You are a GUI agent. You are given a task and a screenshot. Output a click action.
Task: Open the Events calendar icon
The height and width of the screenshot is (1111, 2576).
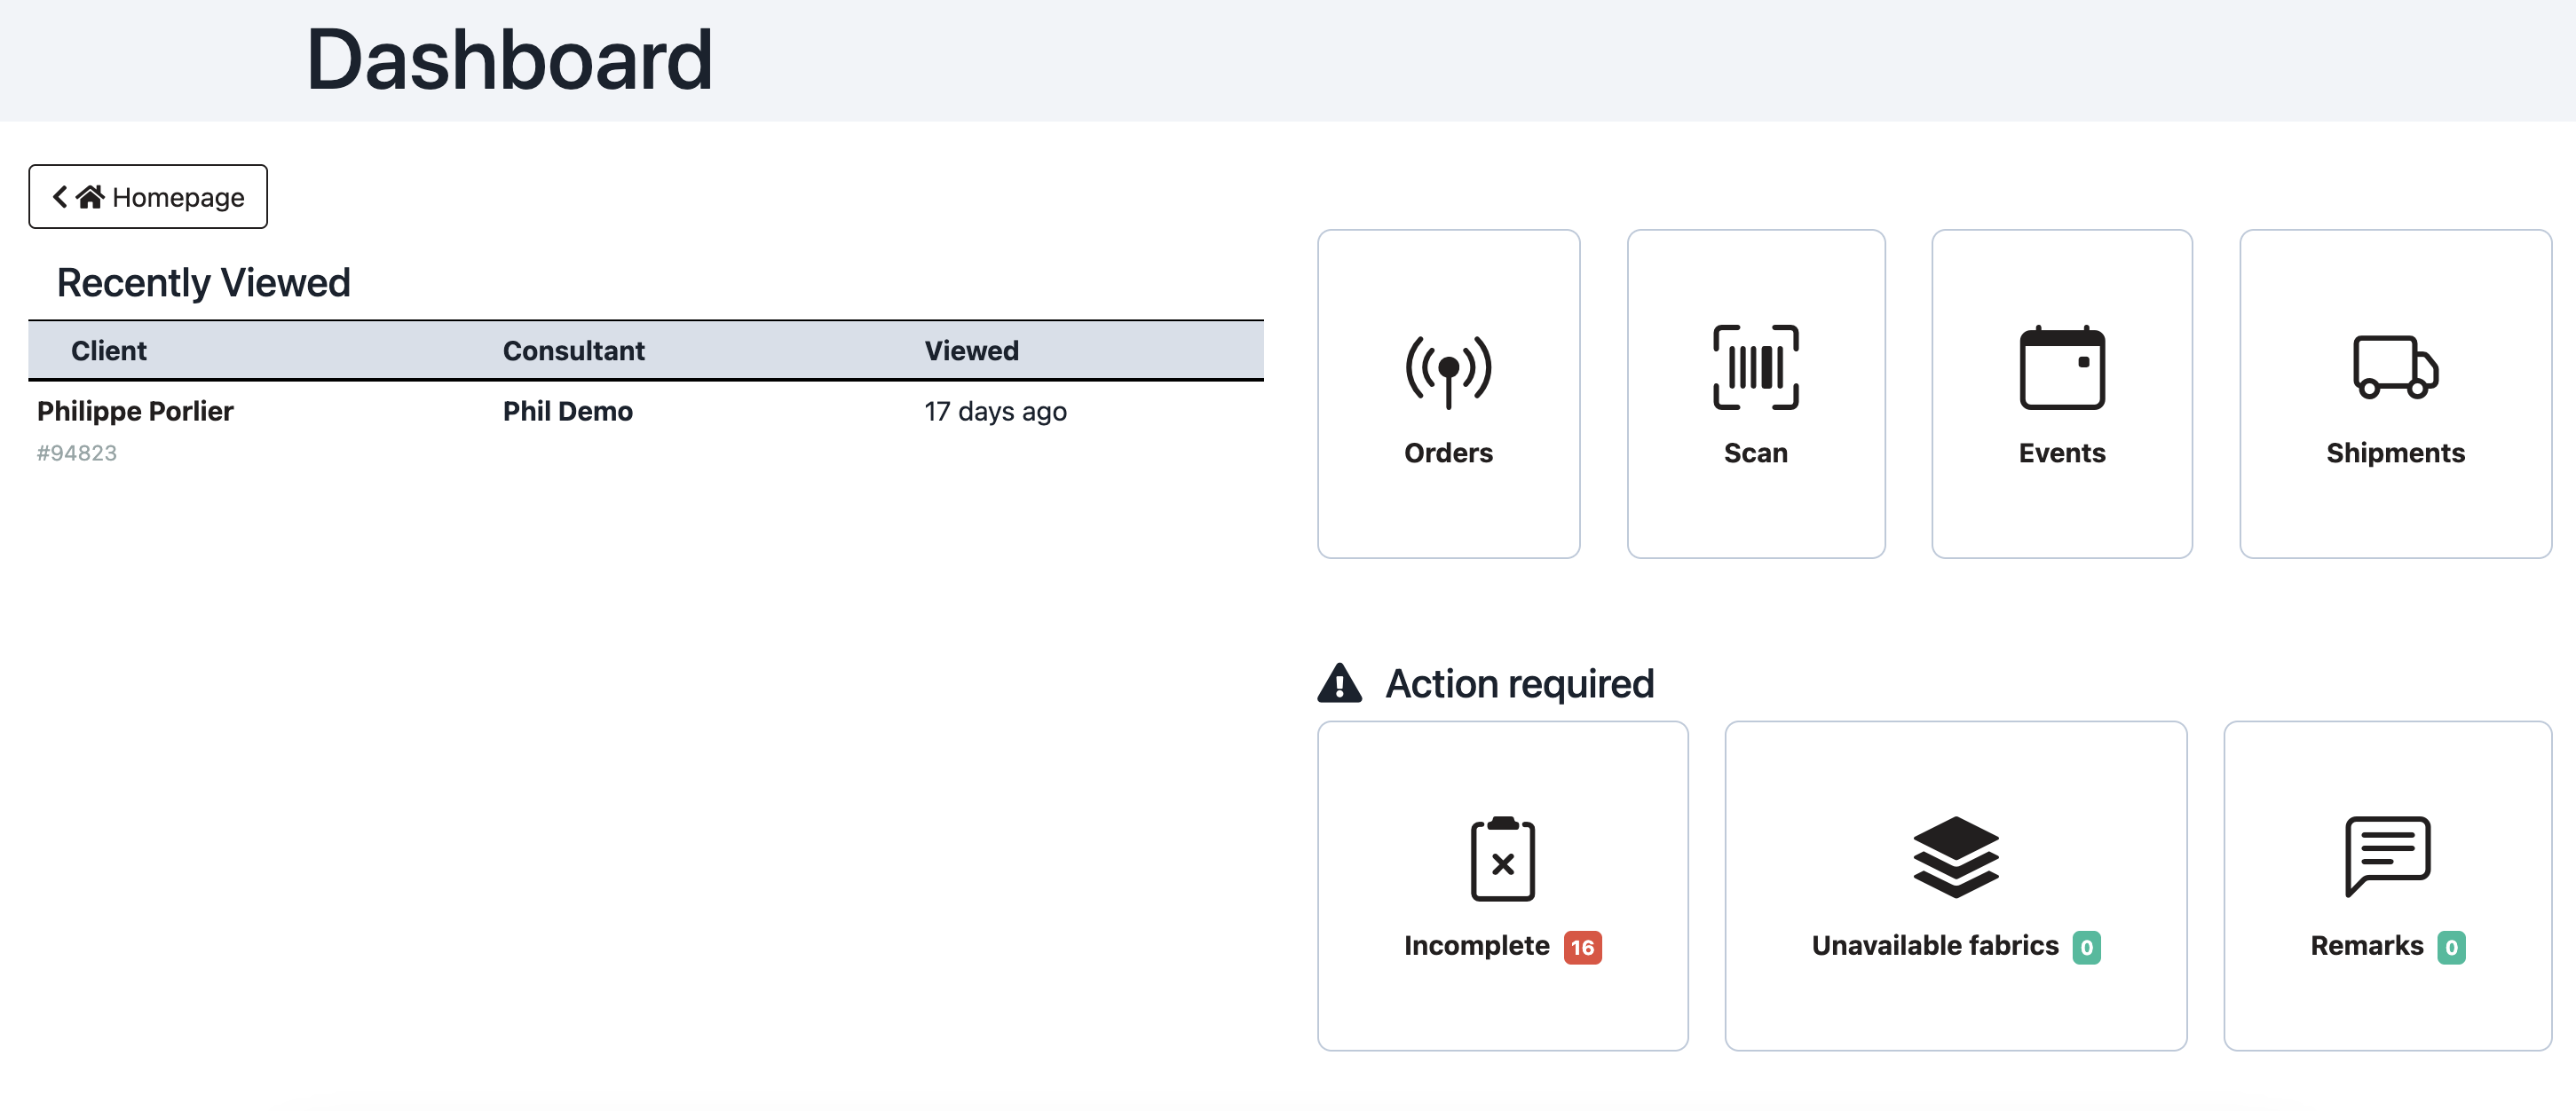(x=2061, y=368)
